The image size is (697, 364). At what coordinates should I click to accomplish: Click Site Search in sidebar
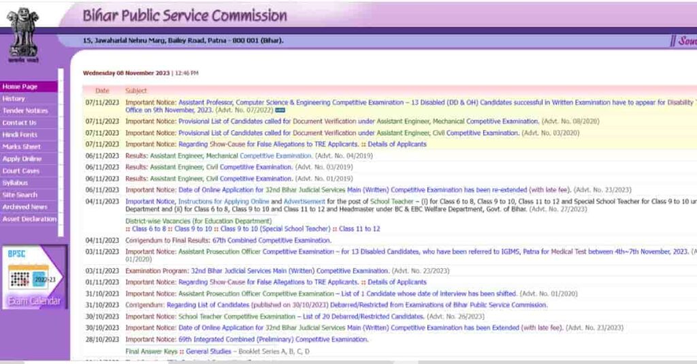click(x=20, y=195)
